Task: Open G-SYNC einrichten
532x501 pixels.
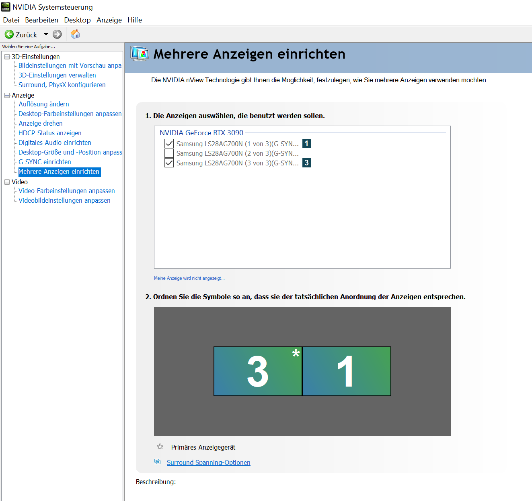Action: pos(45,162)
